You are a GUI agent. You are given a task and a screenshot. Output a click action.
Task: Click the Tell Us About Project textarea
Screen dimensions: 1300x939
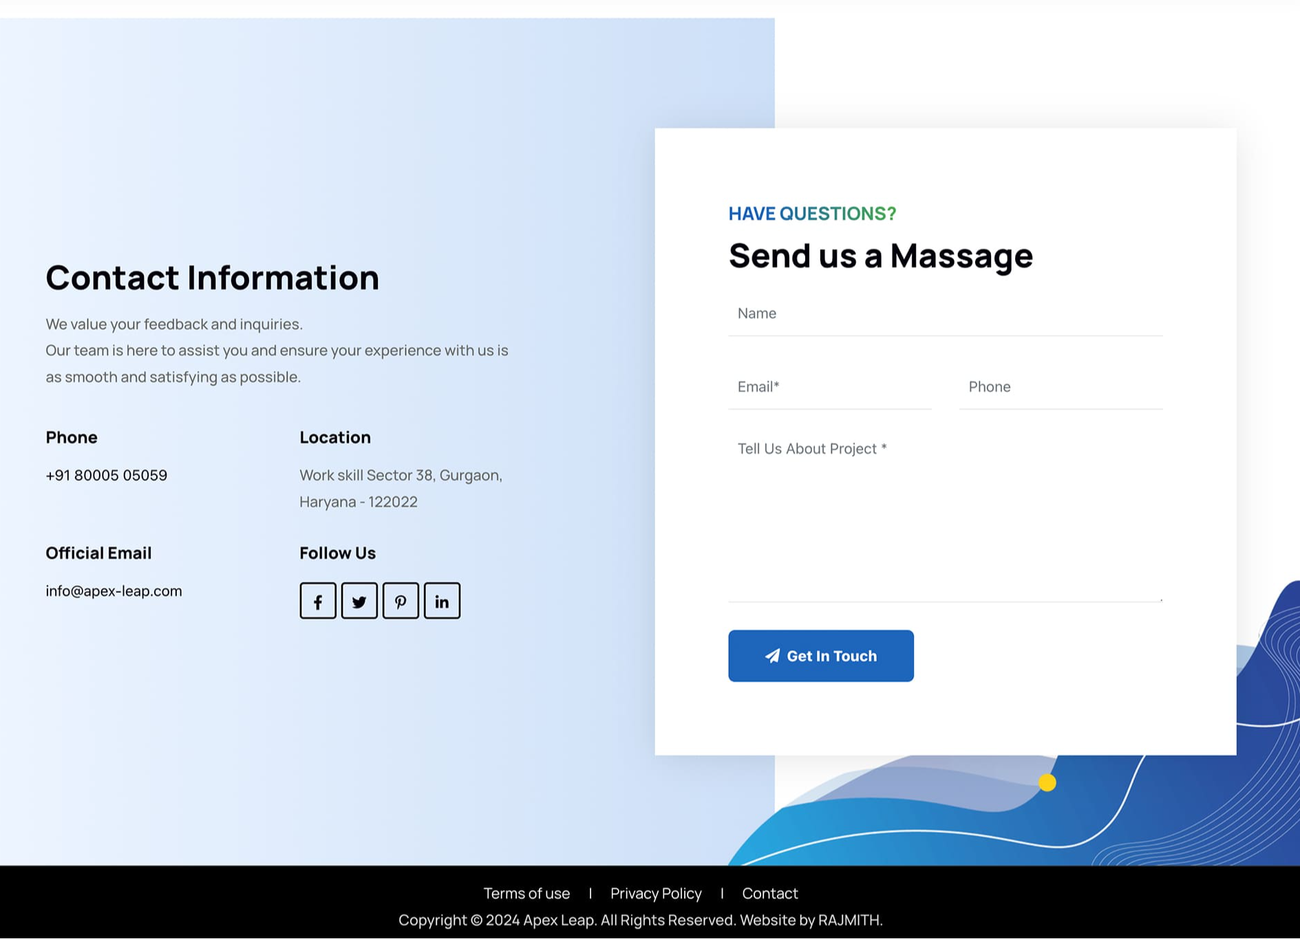945,516
